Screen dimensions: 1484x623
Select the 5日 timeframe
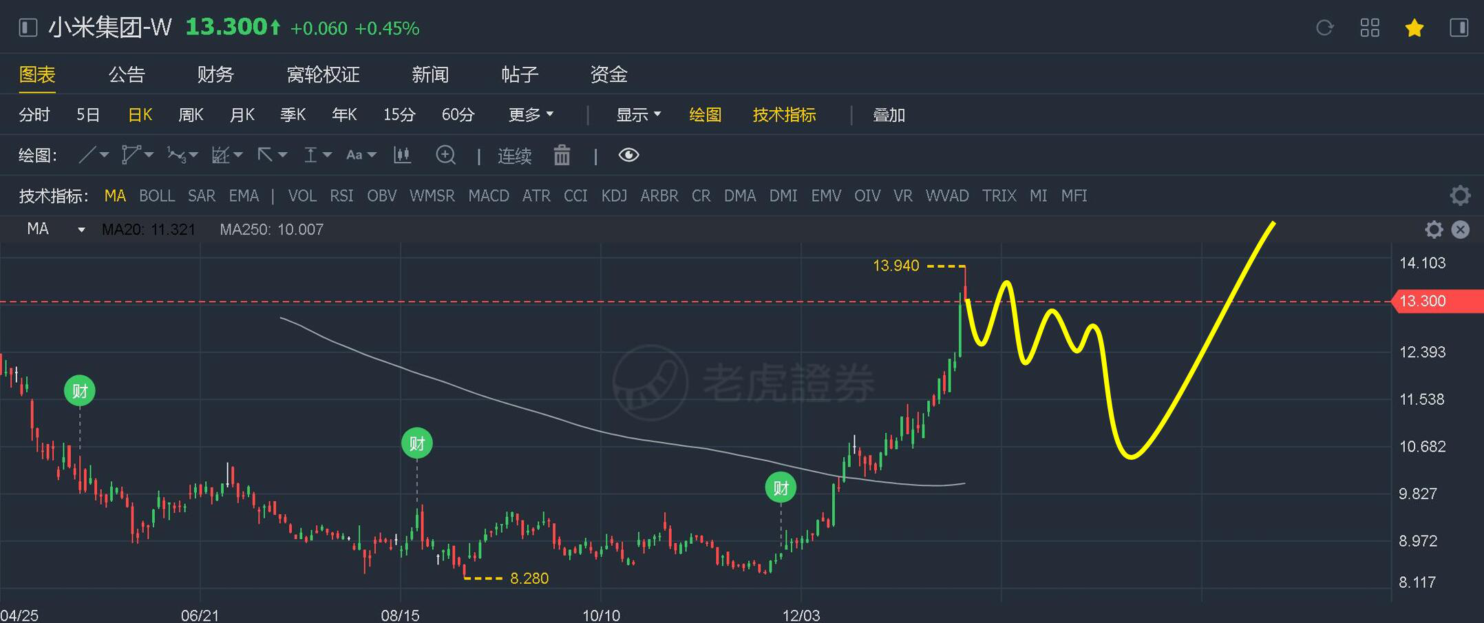click(88, 114)
